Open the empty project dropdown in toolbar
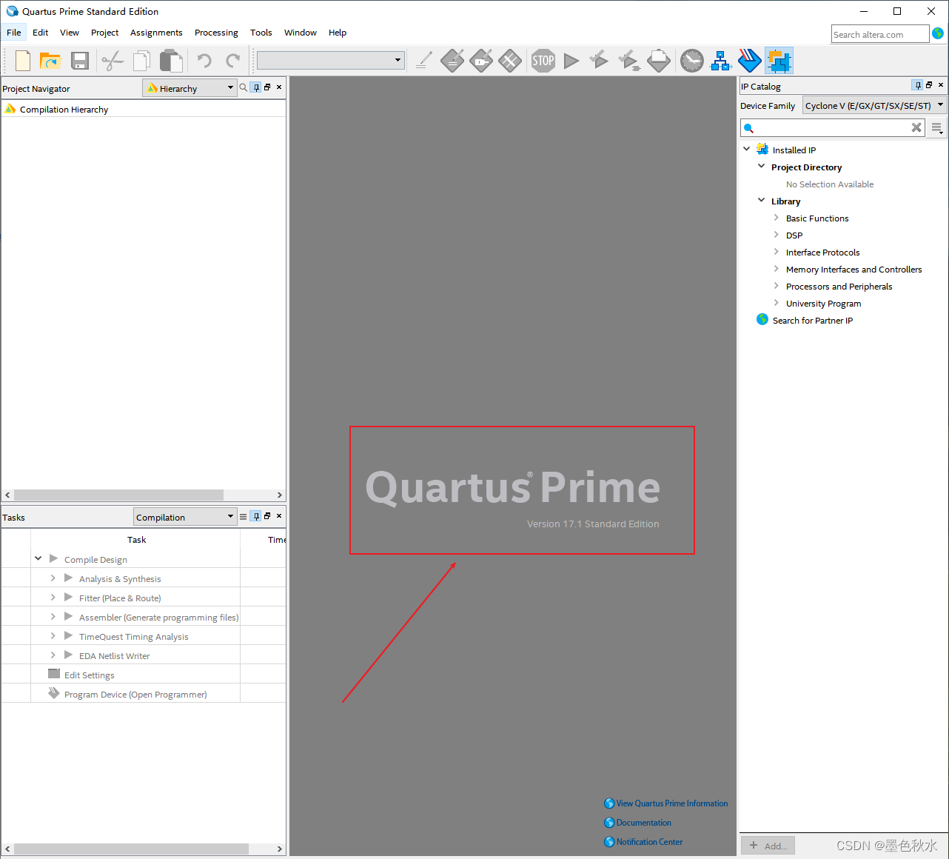Screen dimensions: 949x859 (330, 60)
